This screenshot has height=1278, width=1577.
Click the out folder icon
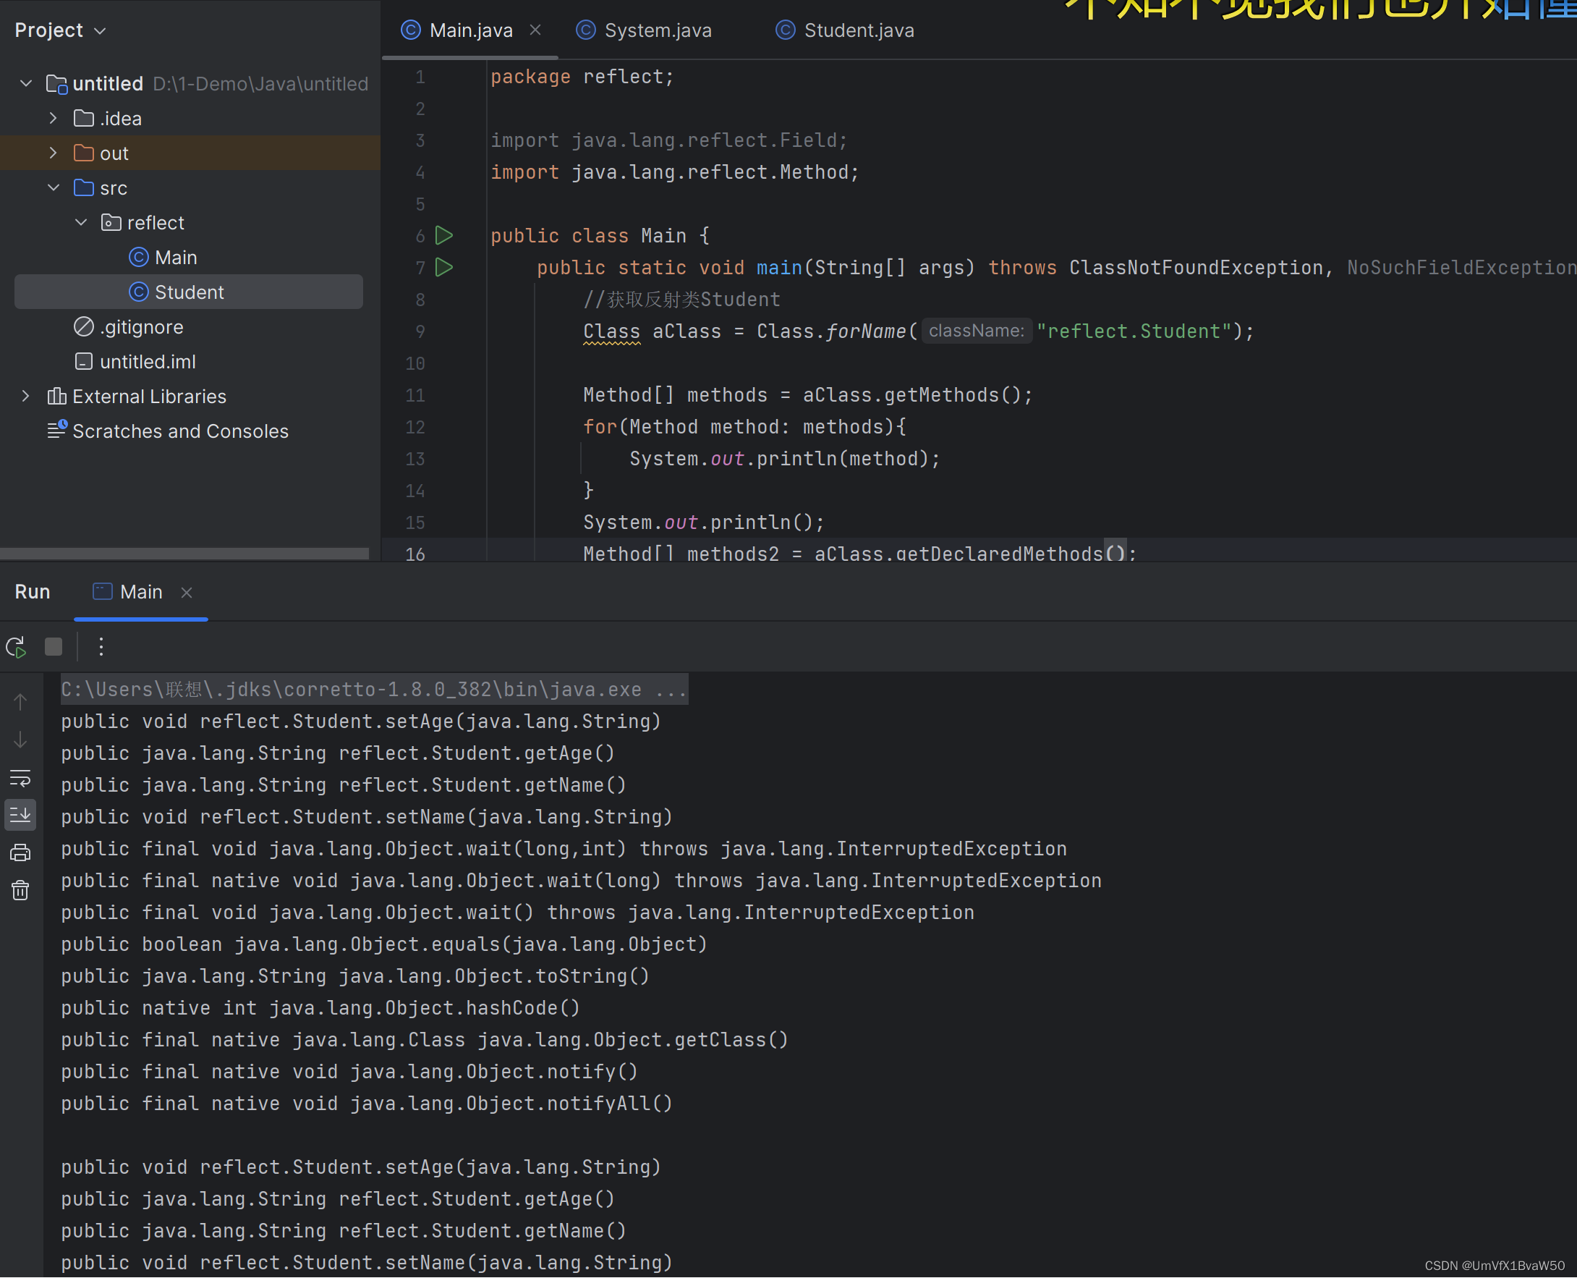point(84,153)
